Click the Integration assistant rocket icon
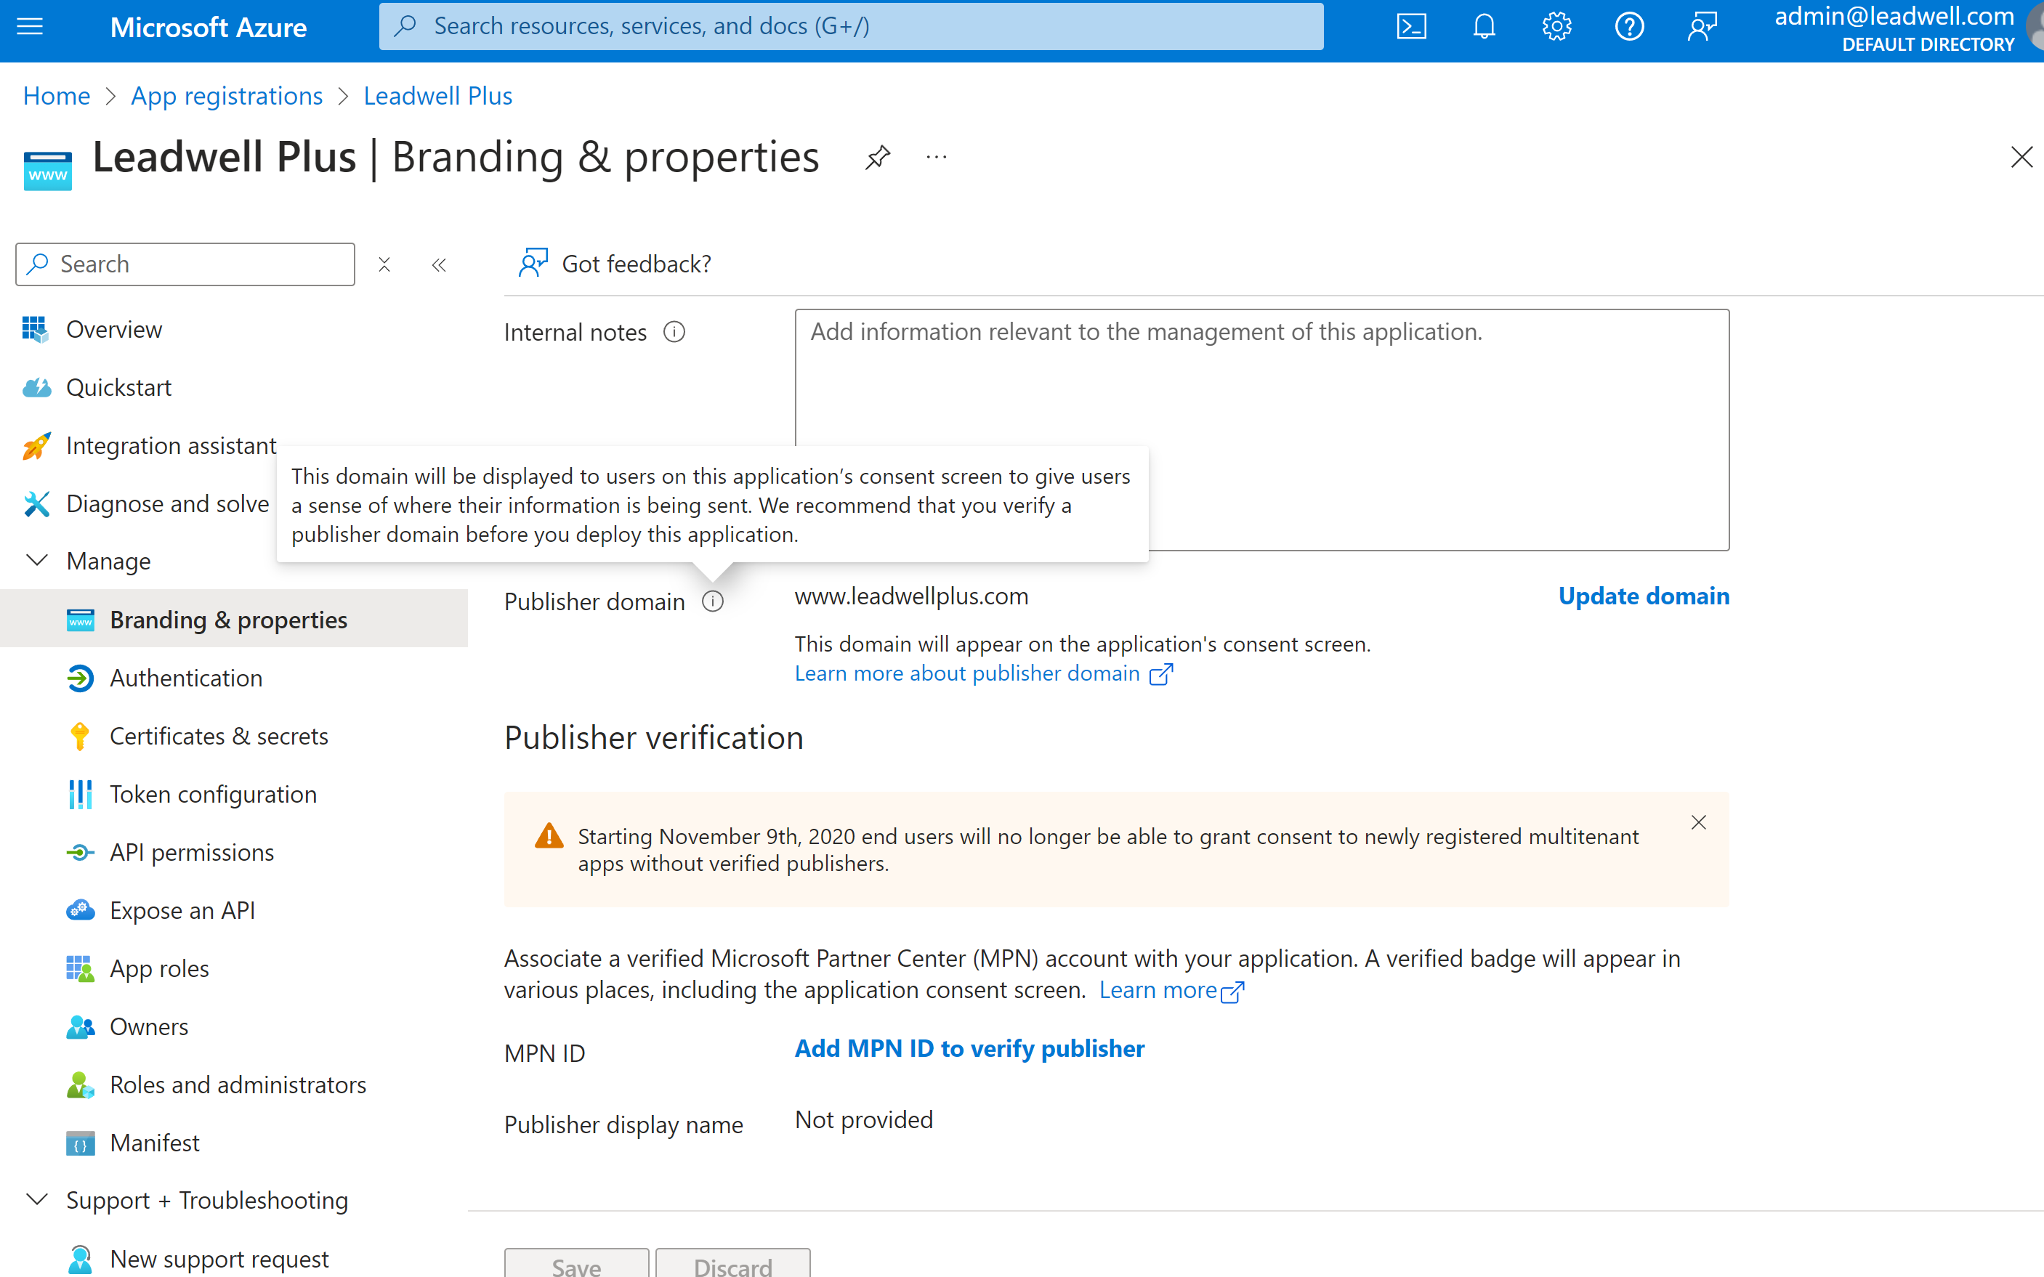 pyautogui.click(x=36, y=446)
